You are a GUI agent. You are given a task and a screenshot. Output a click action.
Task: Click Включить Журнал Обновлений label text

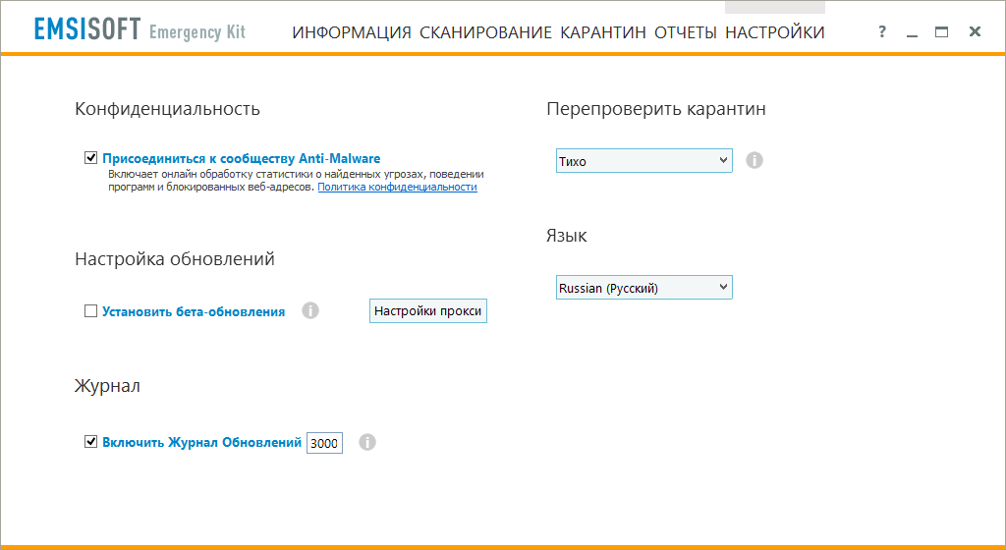(x=202, y=443)
